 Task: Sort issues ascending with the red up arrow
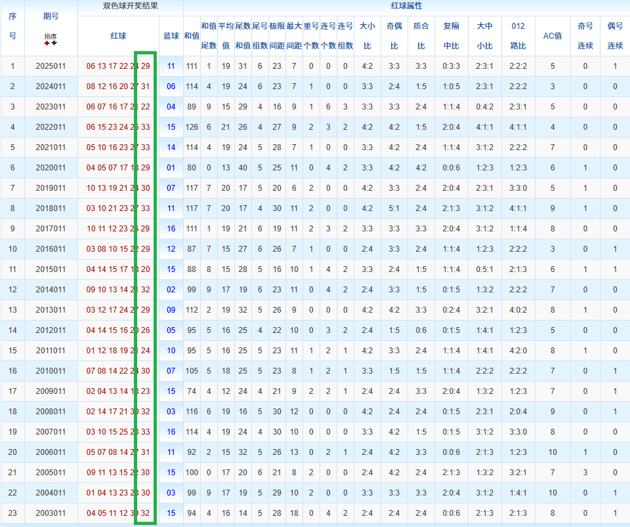[x=47, y=43]
